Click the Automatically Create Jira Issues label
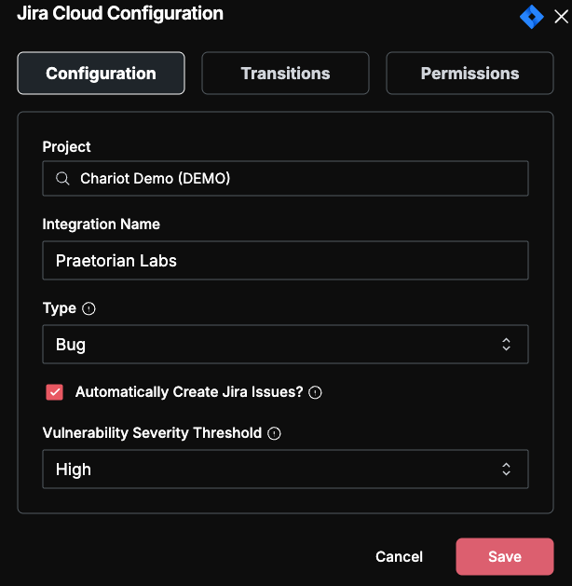The height and width of the screenshot is (586, 572). 189,392
